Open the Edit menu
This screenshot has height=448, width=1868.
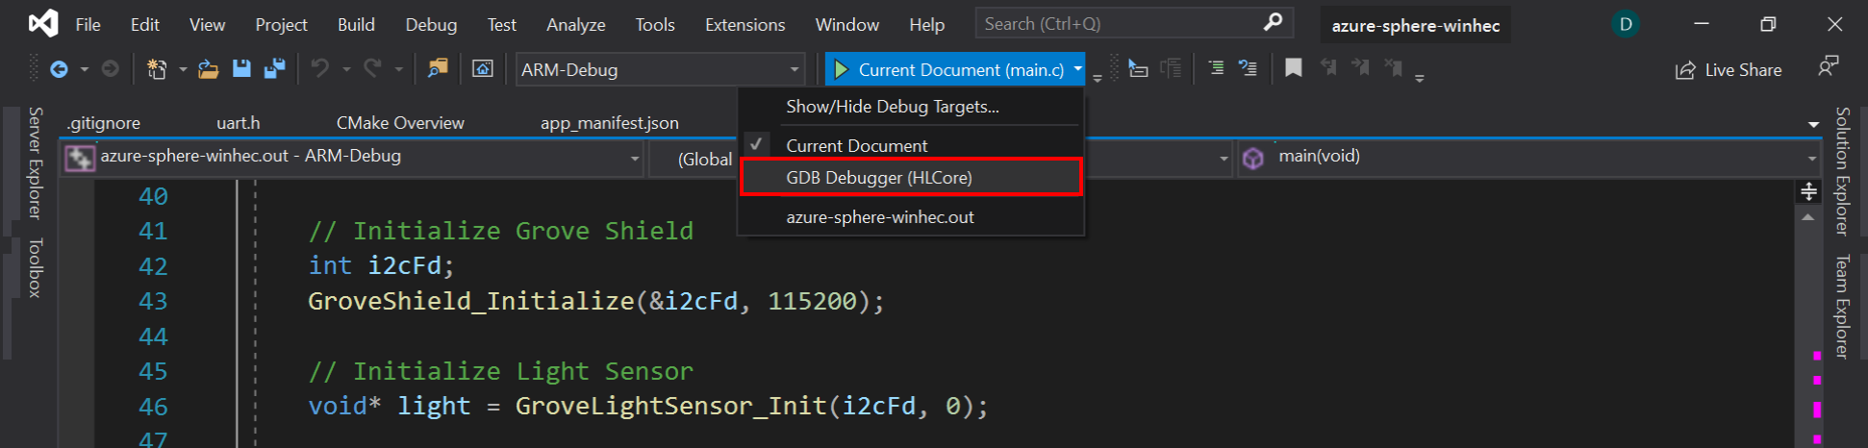click(x=144, y=25)
